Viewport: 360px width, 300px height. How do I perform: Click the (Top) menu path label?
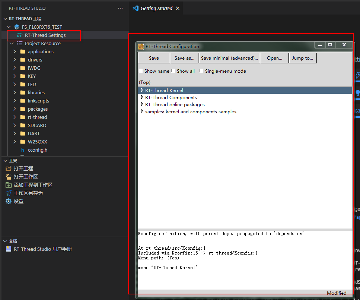tap(145, 82)
